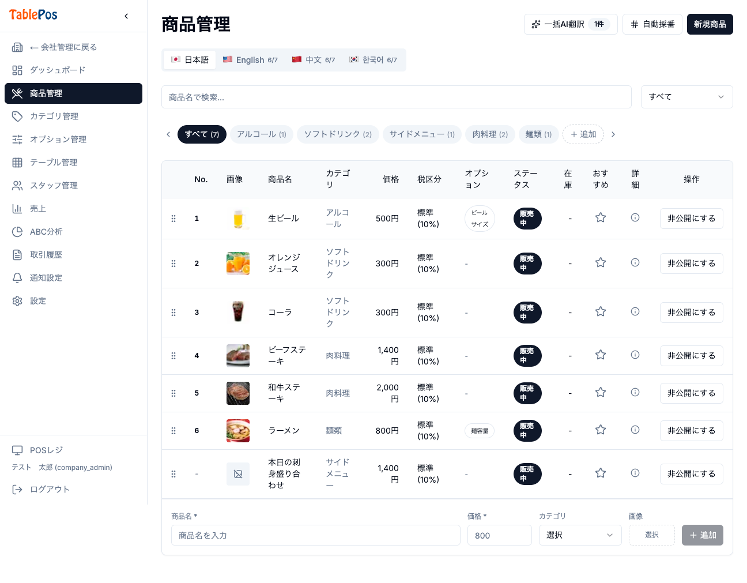Open the info details icon for 生ビール
747x583 pixels.
tap(635, 217)
